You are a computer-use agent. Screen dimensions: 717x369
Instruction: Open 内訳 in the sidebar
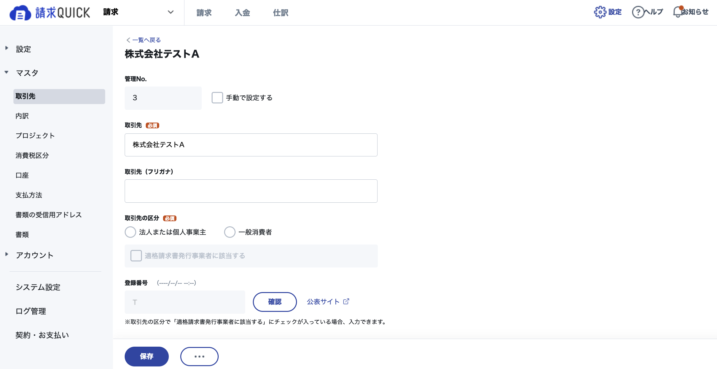coord(22,116)
